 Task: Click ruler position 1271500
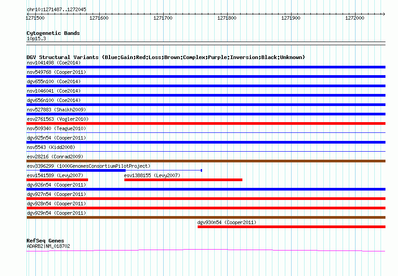point(35,18)
